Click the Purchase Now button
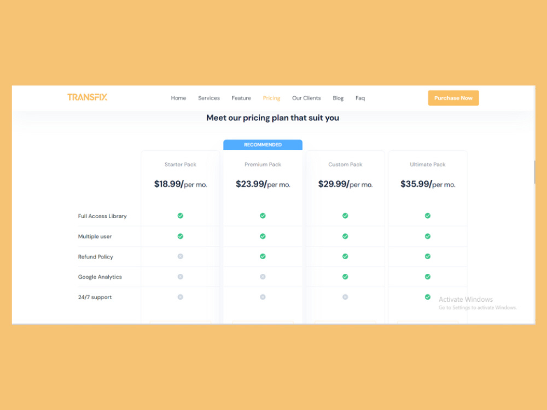The height and width of the screenshot is (410, 547). click(x=453, y=98)
